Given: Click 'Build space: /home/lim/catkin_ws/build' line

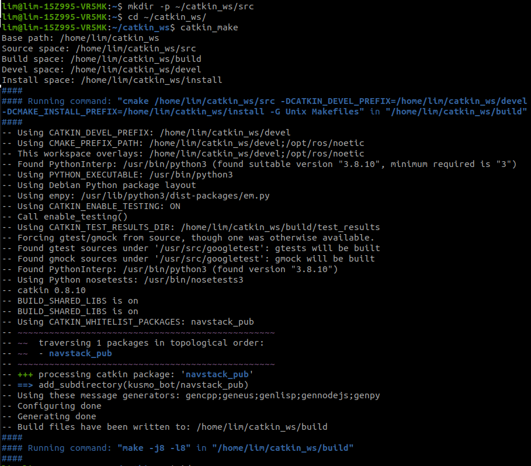Looking at the screenshot, I should pos(101,59).
